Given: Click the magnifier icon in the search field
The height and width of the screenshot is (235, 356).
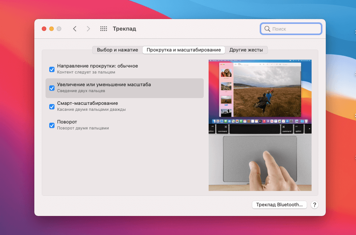Looking at the screenshot, I should coord(267,28).
